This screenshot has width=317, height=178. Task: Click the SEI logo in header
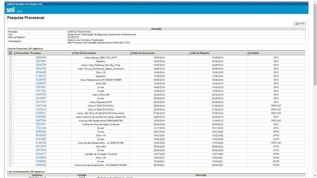click(x=11, y=10)
